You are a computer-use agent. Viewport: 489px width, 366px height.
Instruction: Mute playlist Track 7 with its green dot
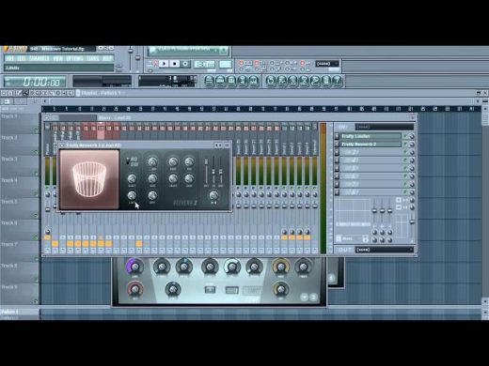coord(36,259)
